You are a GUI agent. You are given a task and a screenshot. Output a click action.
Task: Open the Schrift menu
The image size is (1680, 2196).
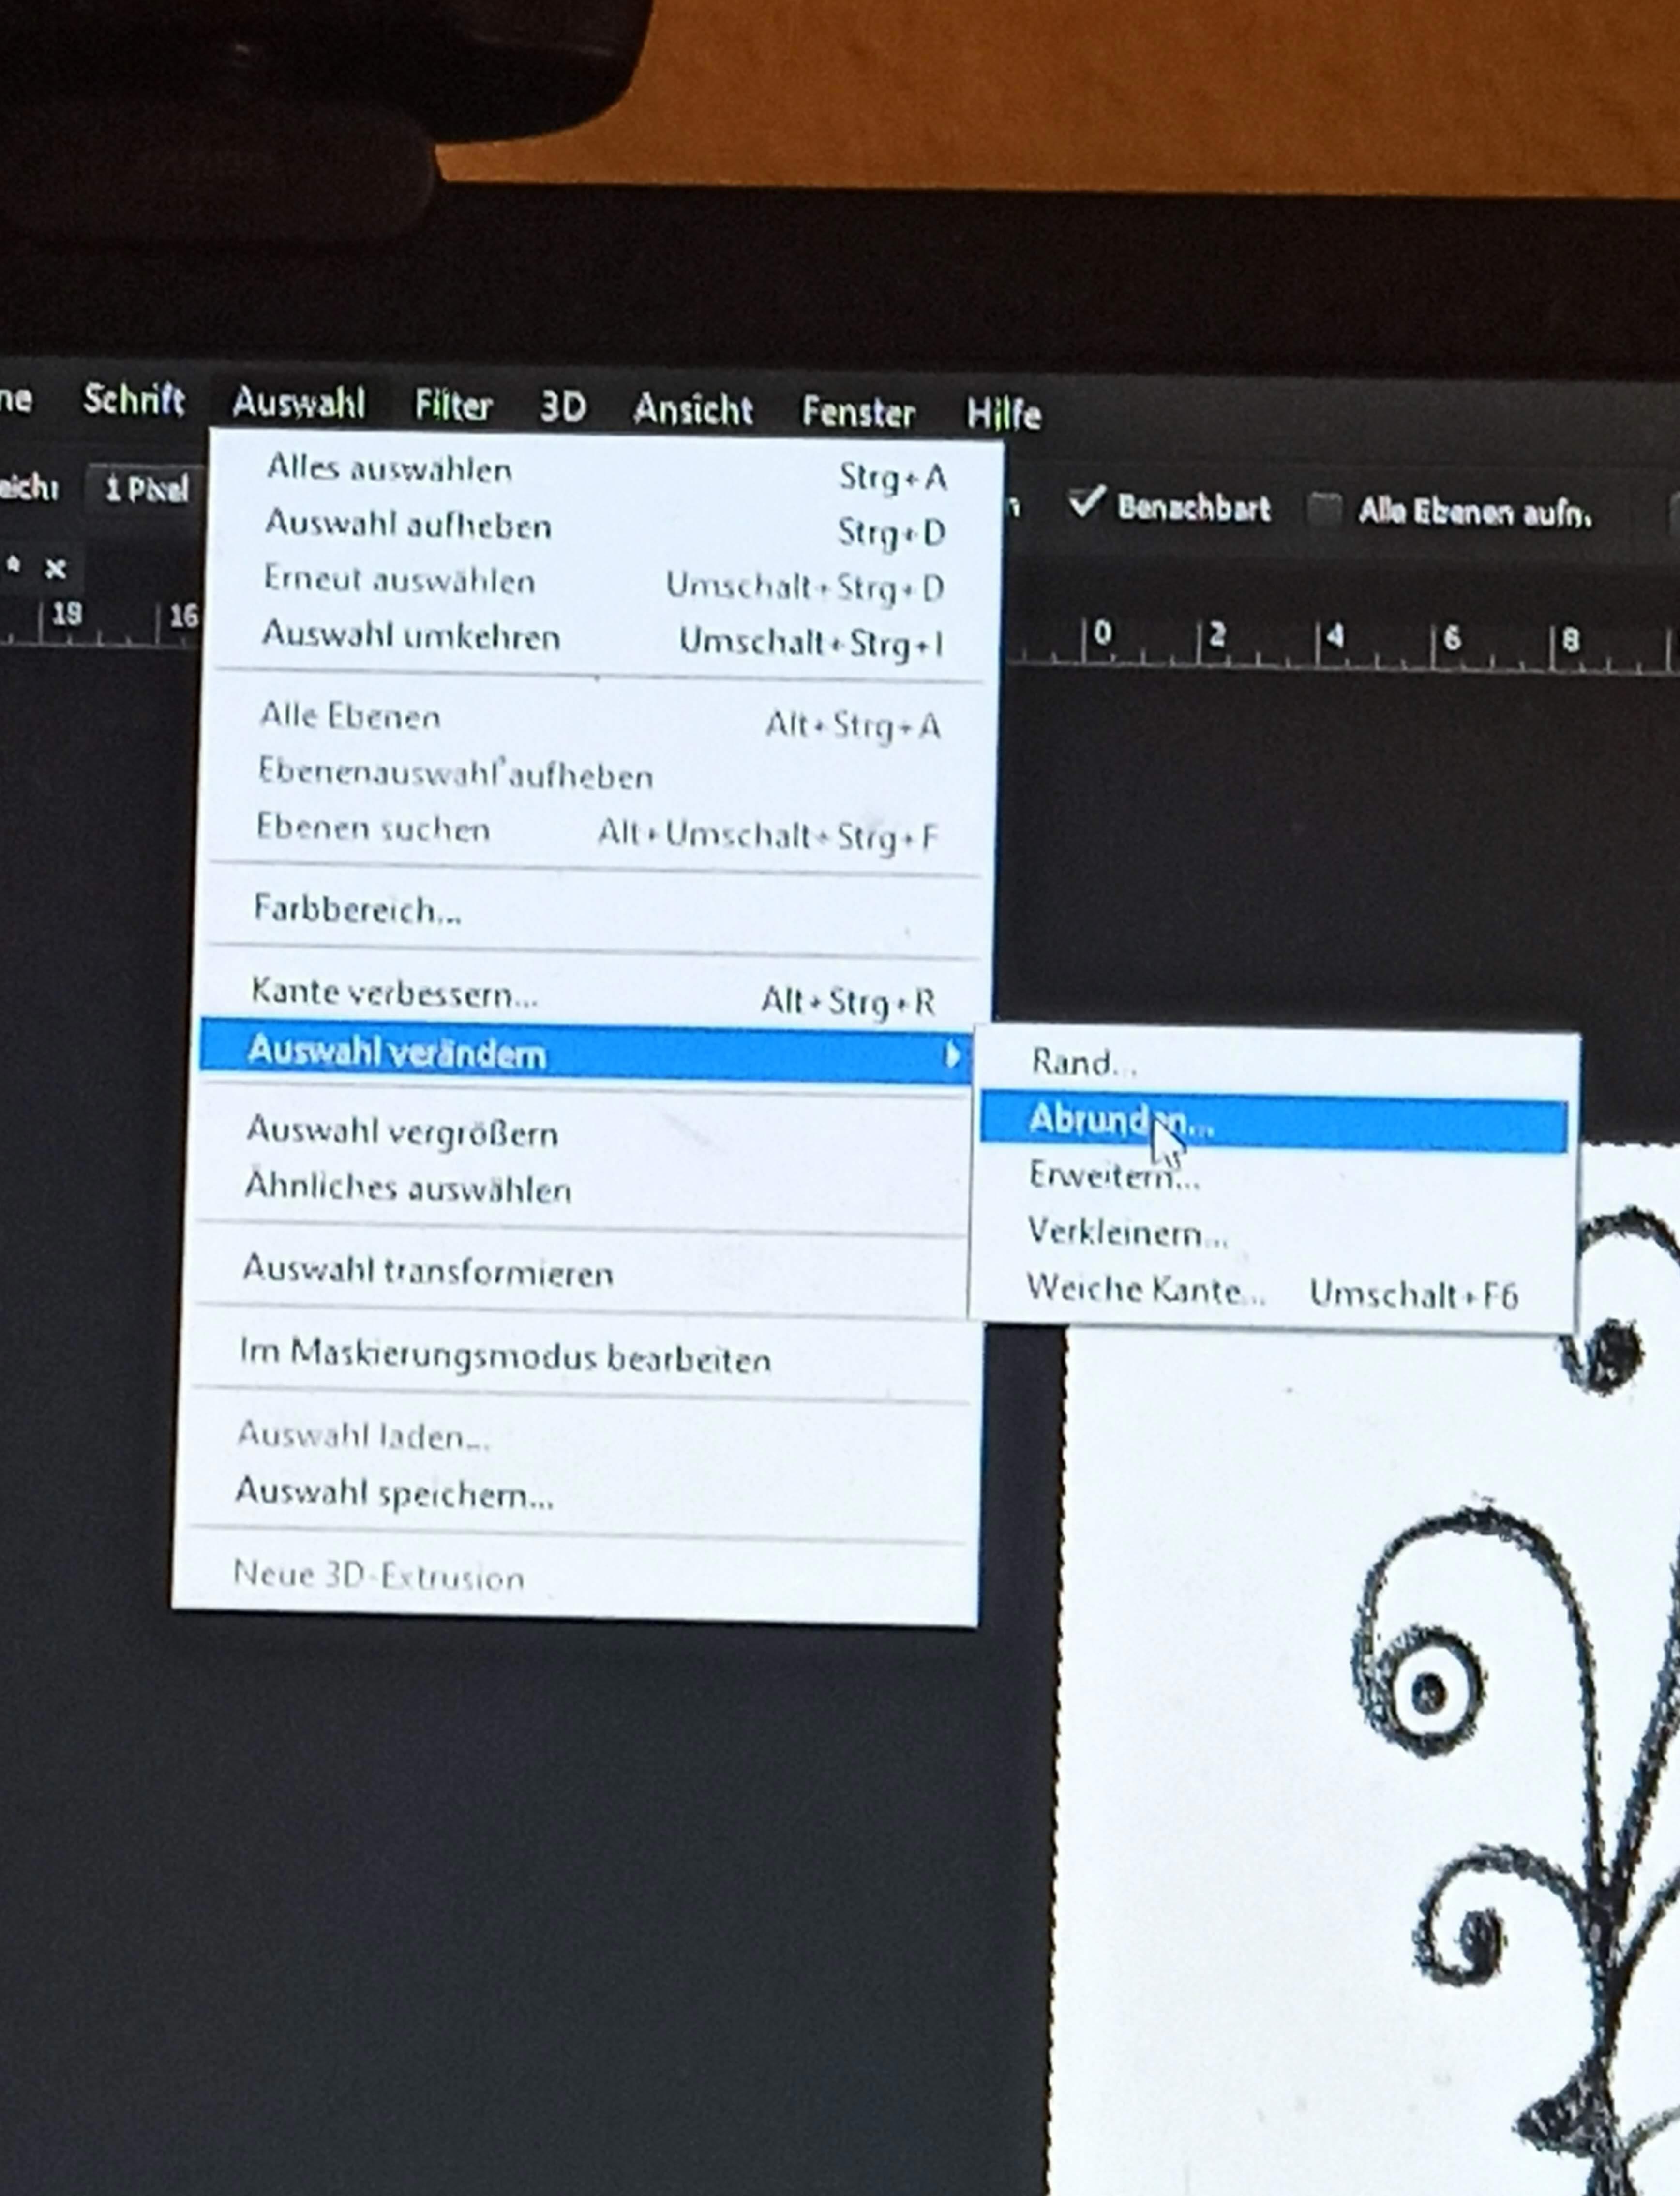[x=133, y=400]
